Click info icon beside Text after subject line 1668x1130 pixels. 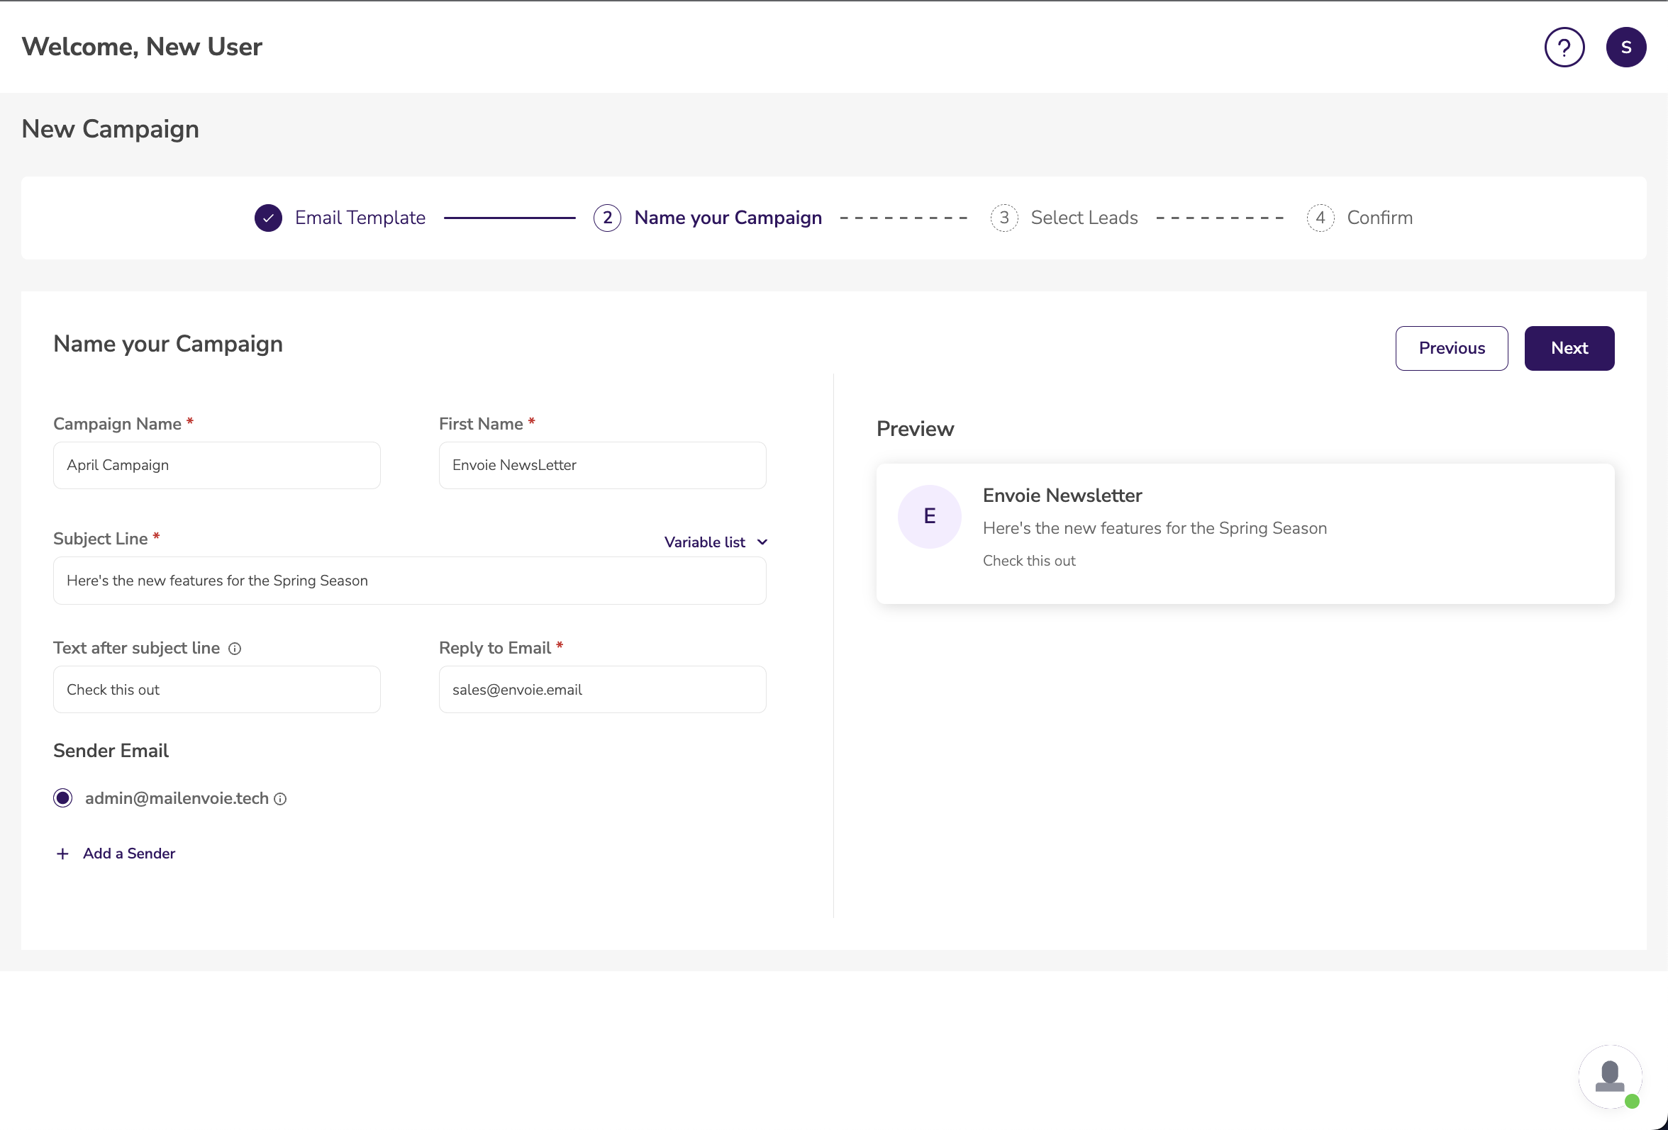[x=235, y=649]
